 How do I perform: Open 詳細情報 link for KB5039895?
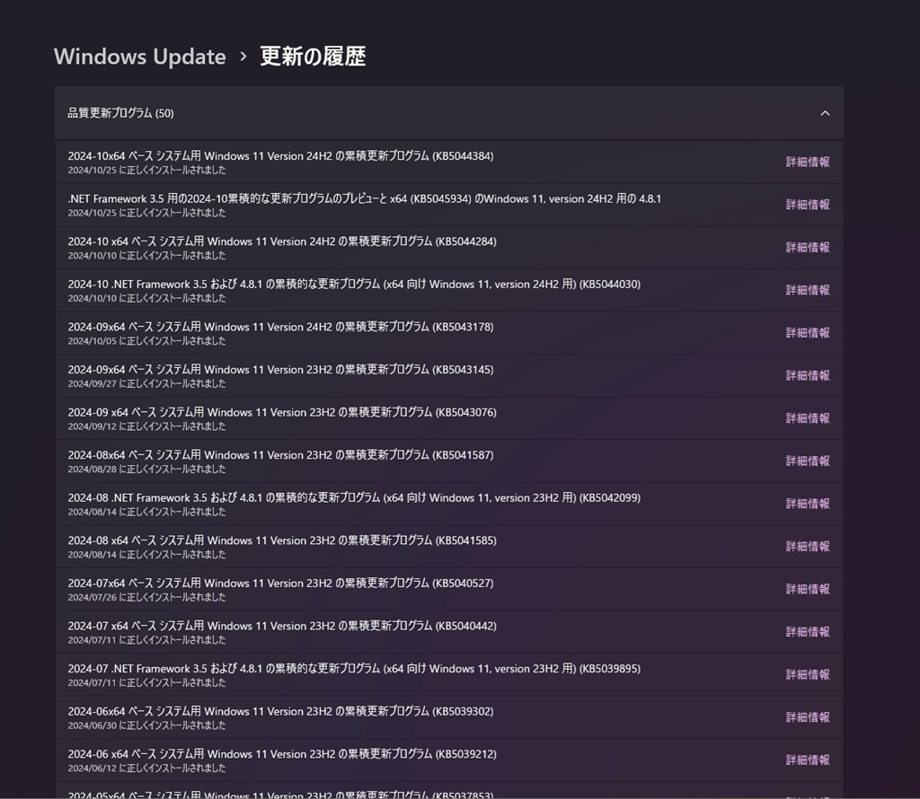[x=807, y=674]
